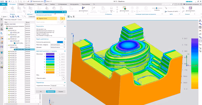Click the clock icon in left sidebar
Image resolution: width=202 pixels, height=105 pixels.
click(x=2, y=58)
